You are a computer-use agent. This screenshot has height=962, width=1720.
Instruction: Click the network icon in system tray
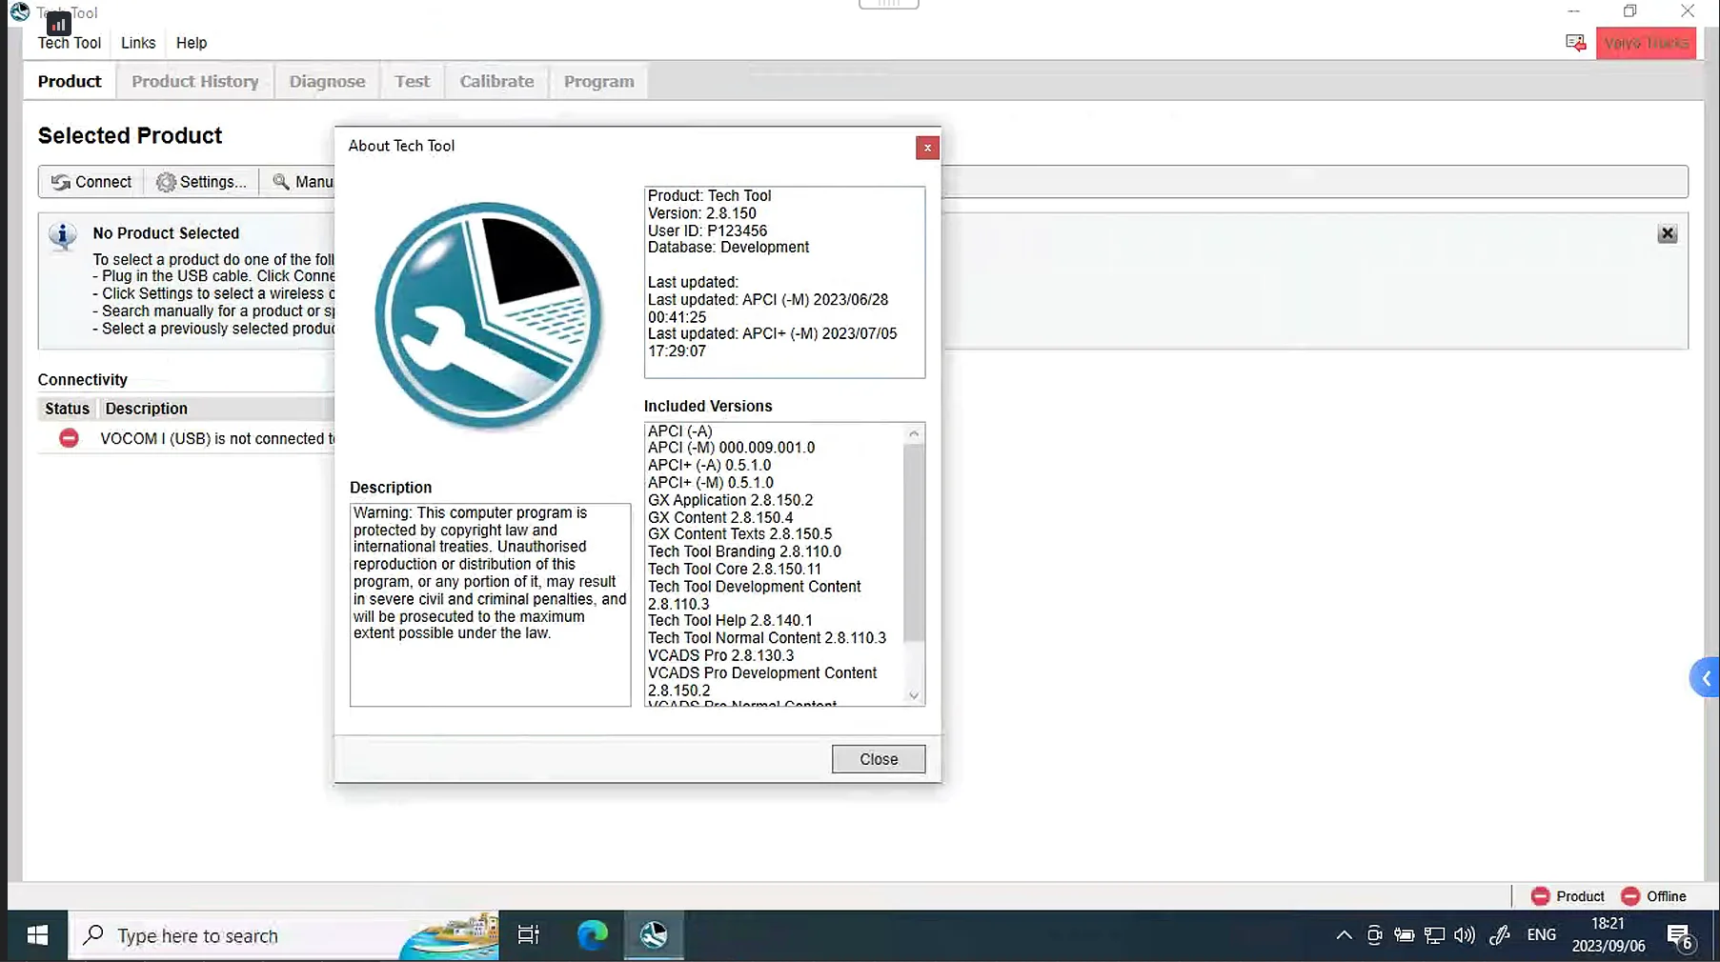1434,935
